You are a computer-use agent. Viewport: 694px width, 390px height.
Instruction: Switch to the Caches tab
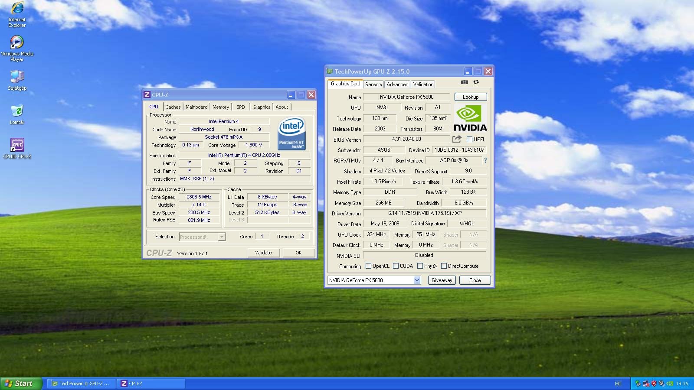[173, 107]
